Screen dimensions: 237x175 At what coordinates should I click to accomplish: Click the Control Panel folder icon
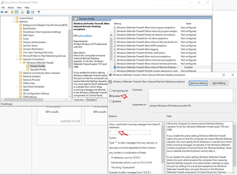[x=17, y=18]
